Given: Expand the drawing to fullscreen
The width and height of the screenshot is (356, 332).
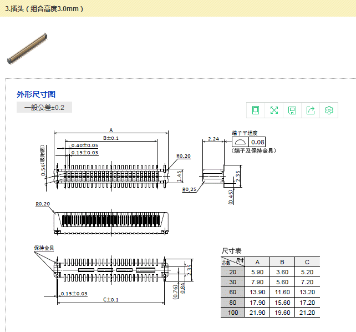Looking at the screenshot, I should tap(274, 110).
